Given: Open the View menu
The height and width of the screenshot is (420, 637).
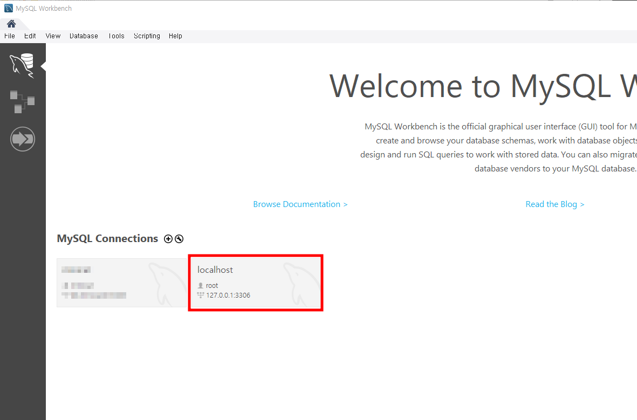Looking at the screenshot, I should pos(53,36).
